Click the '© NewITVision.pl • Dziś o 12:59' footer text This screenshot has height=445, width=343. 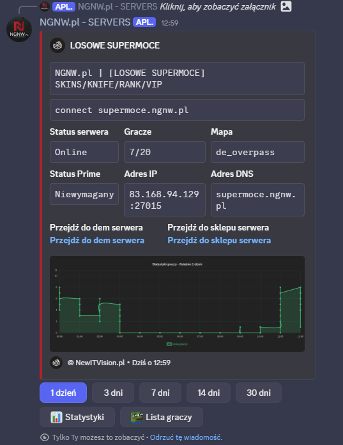coord(119,363)
